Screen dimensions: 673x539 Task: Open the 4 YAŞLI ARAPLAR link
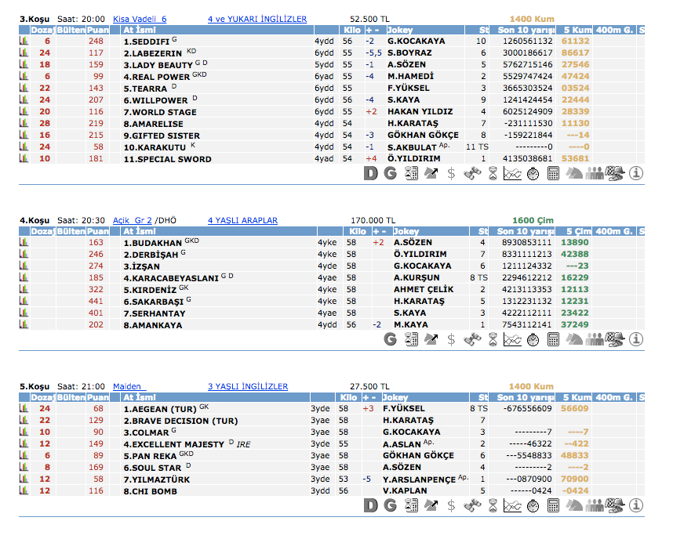tap(242, 221)
